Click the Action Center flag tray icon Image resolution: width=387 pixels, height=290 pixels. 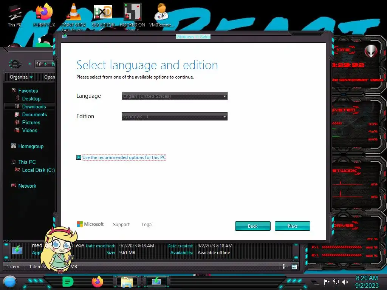coord(327,282)
